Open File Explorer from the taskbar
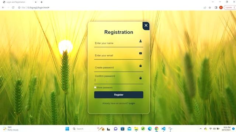Image resolution: width=236 pixels, height=132 pixels. pos(136,129)
